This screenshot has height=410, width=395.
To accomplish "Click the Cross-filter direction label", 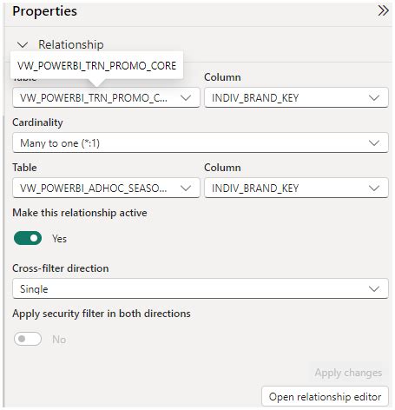I will pos(61,268).
